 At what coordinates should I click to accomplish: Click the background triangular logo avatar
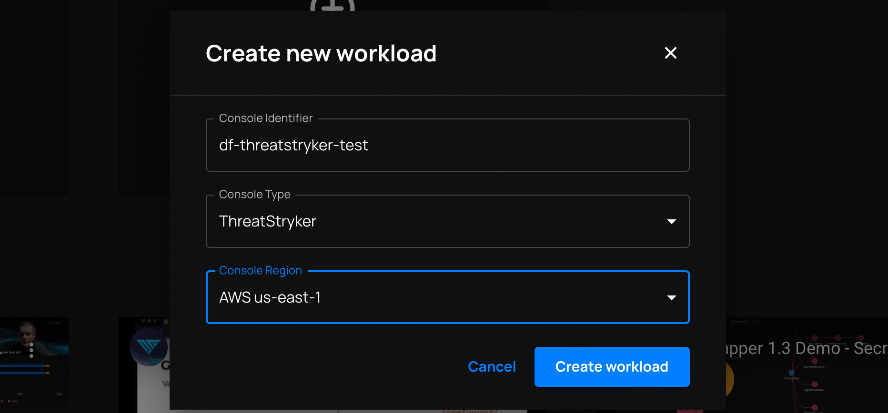149,347
